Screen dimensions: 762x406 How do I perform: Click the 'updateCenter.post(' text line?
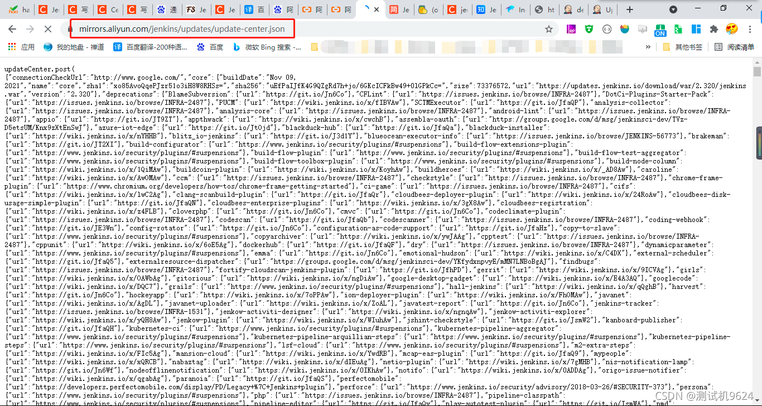(x=39, y=69)
